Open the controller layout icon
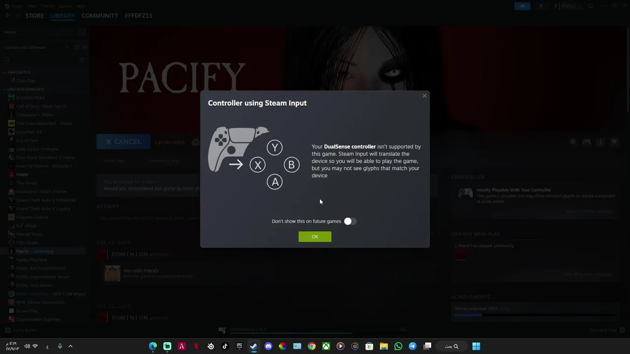Viewport: 630px width, 354px height. point(587,142)
